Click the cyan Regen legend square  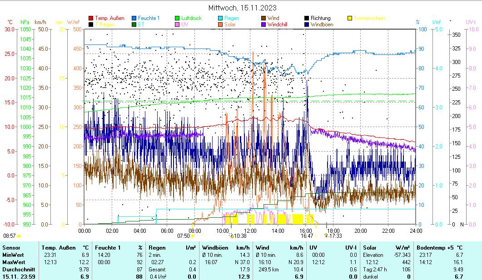220,19
